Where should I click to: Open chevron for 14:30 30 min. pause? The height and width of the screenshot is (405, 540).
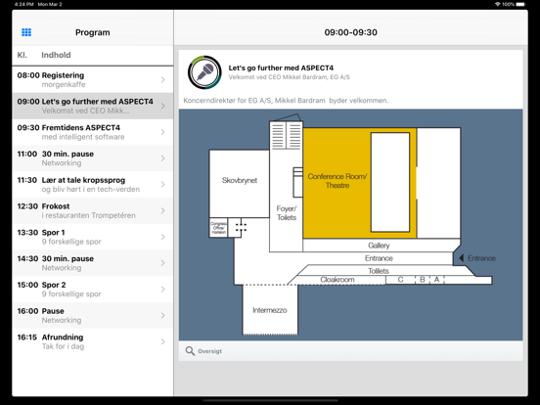click(163, 263)
